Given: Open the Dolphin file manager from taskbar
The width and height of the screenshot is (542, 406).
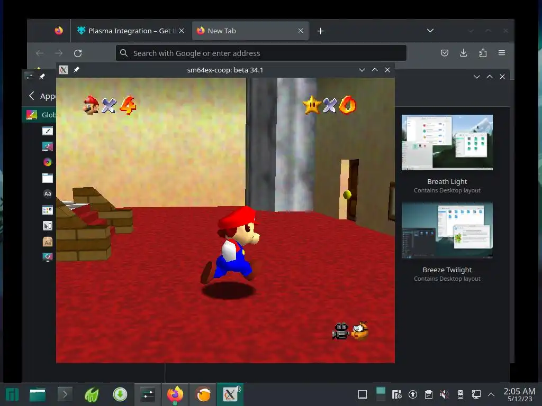Looking at the screenshot, I should (38, 394).
